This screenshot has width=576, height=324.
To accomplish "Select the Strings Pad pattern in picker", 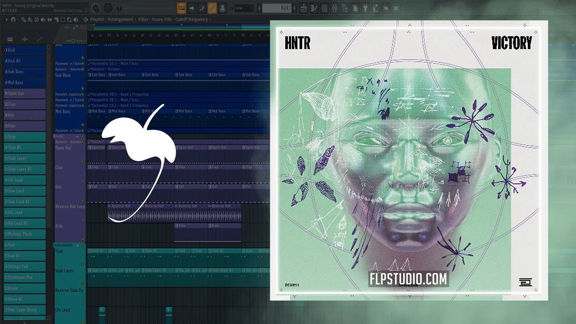I will [25, 266].
